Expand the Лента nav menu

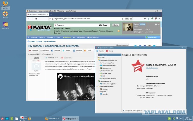(x=42, y=37)
